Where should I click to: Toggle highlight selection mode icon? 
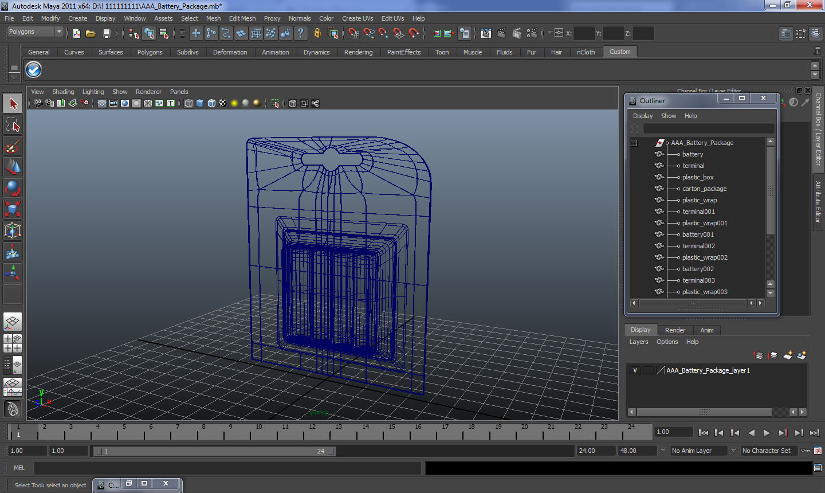(x=332, y=33)
